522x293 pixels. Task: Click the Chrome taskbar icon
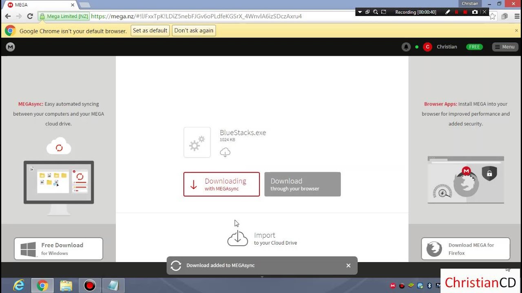42,285
